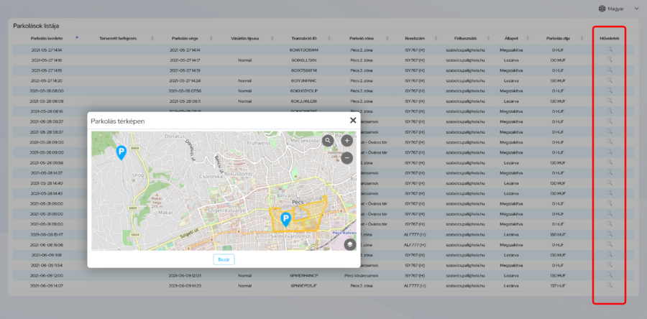Click the Parkolás díja column header
The width and height of the screenshot is (647, 319).
tap(557, 37)
